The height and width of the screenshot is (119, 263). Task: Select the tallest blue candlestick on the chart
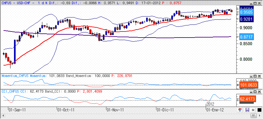click(x=15, y=52)
